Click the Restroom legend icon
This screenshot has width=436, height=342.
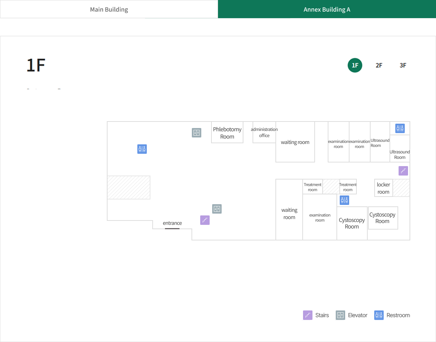(x=379, y=315)
